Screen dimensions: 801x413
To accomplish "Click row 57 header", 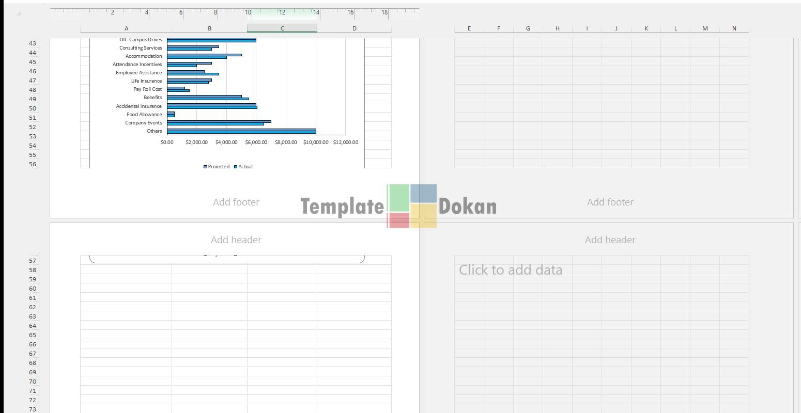I will (x=33, y=261).
